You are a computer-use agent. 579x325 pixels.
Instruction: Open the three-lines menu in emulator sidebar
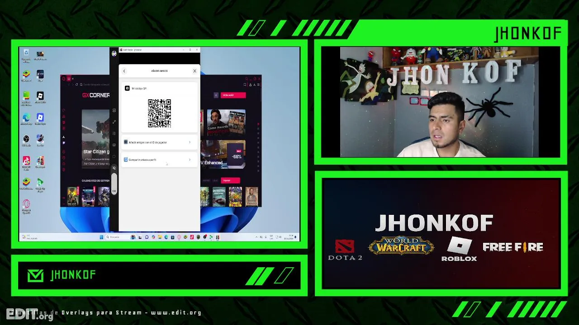pyautogui.click(x=114, y=134)
